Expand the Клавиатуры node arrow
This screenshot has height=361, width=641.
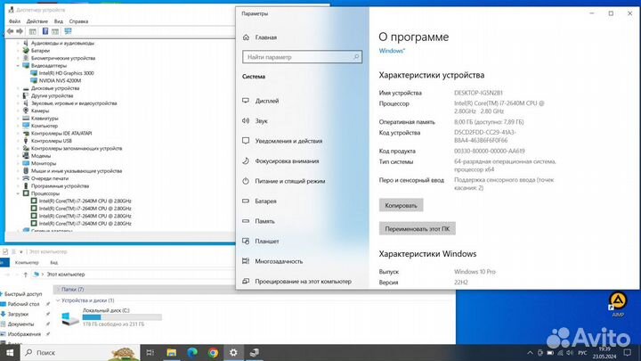(x=18, y=119)
